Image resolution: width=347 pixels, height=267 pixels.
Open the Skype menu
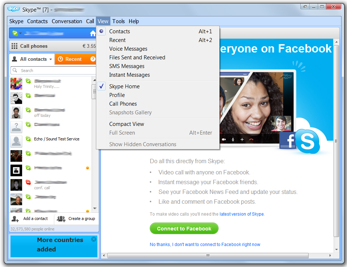point(16,21)
